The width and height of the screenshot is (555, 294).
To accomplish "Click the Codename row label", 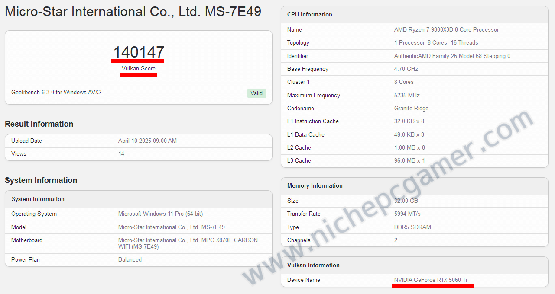I will coord(301,108).
